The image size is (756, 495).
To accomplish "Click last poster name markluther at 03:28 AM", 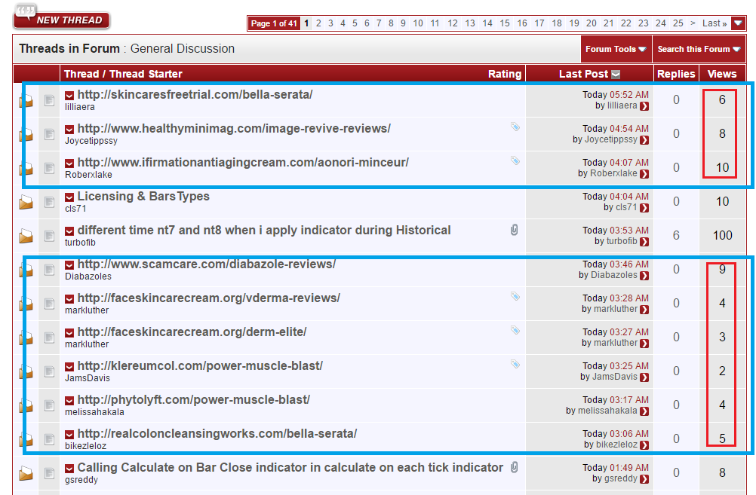I will [616, 309].
